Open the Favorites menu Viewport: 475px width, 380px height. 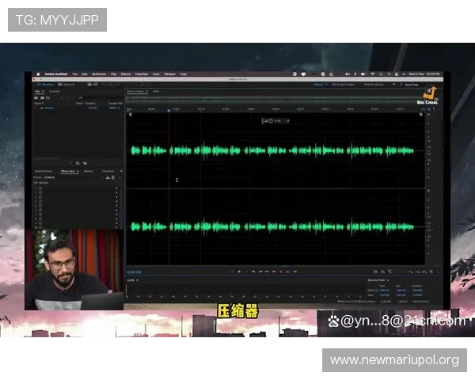(142, 74)
